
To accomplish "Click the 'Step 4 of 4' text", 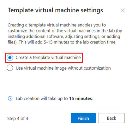I will point(18,118).
